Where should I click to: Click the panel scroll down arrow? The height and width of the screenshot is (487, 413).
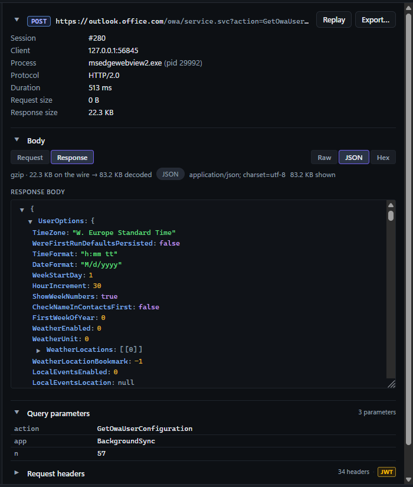coord(409,479)
